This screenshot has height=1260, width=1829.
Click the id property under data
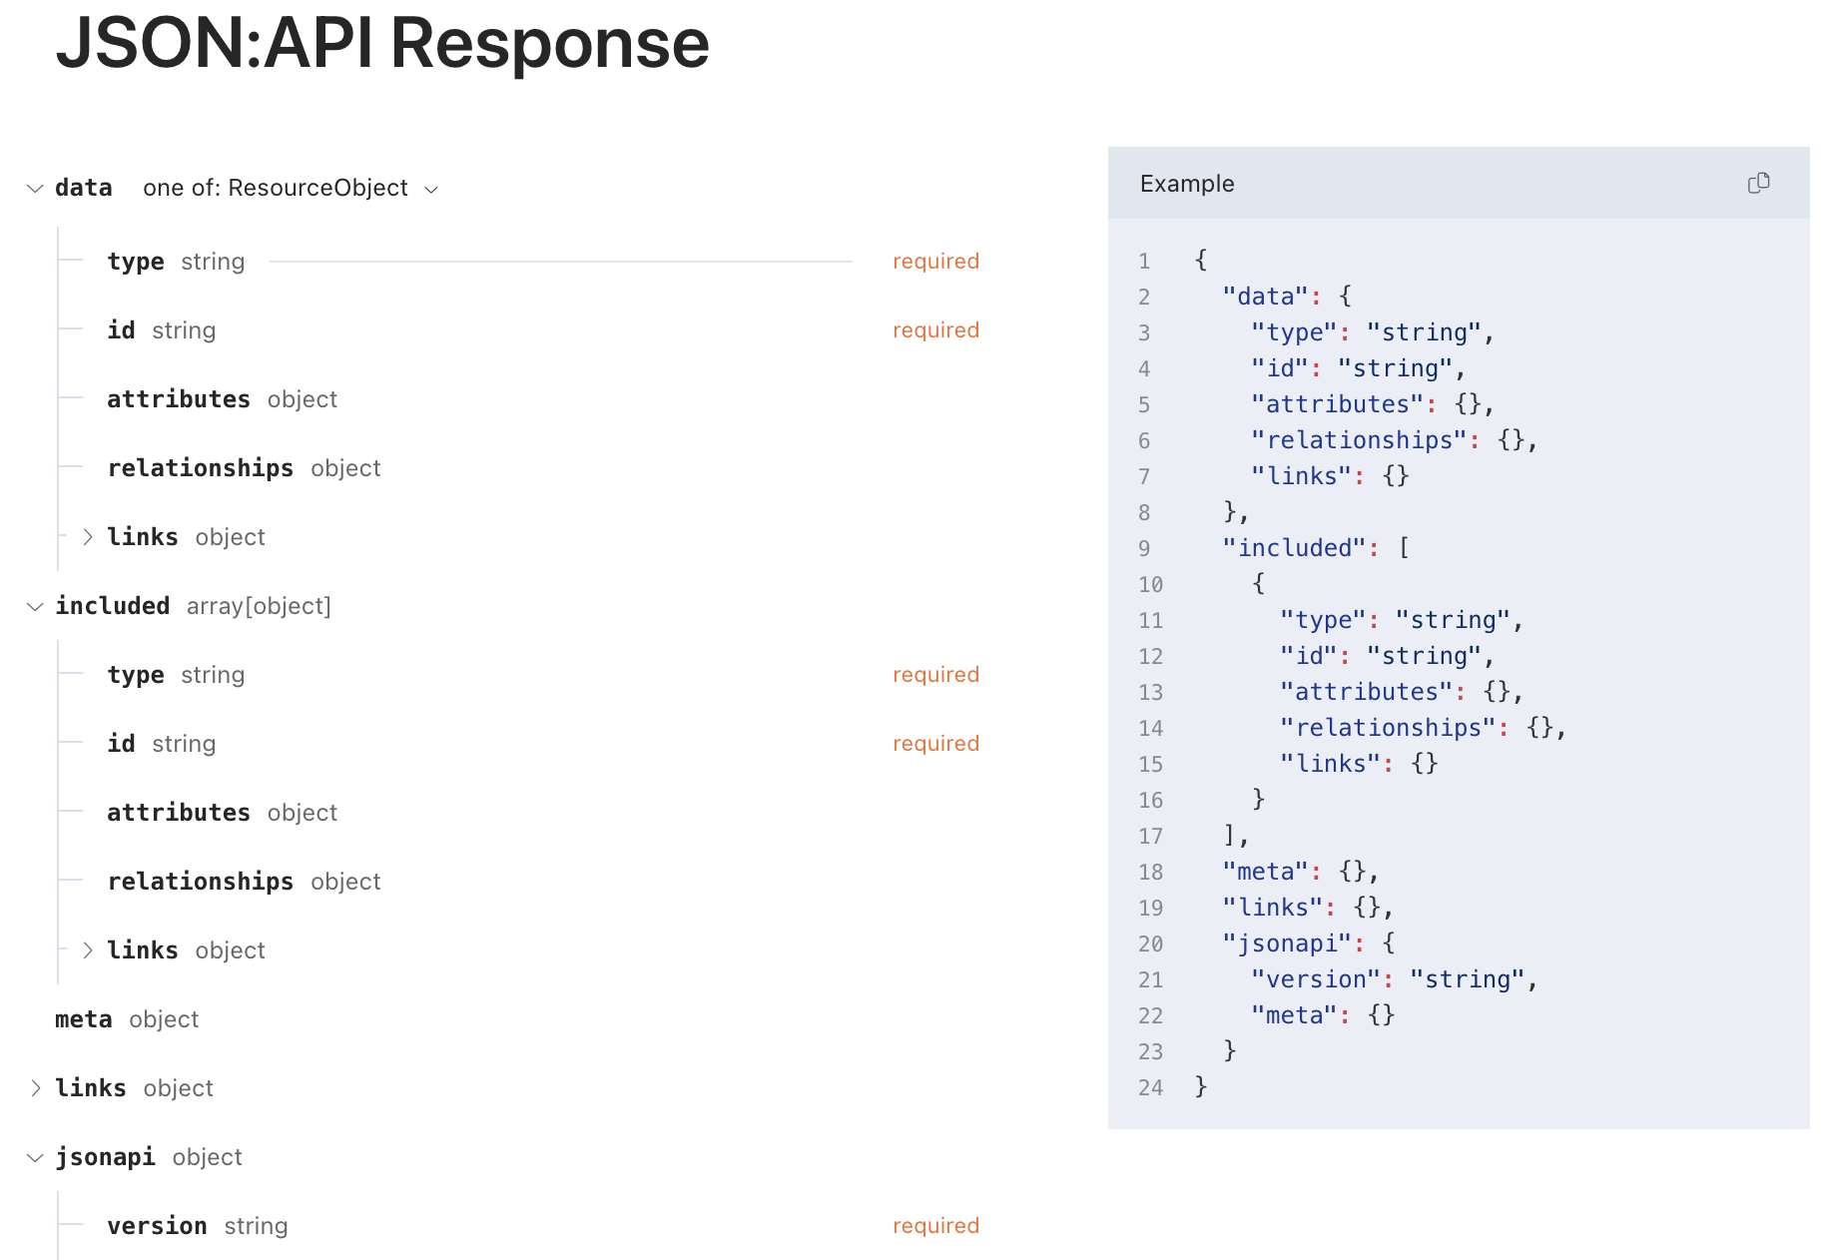click(x=121, y=330)
